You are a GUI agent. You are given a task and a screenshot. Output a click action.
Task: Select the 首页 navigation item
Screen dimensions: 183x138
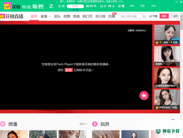[34, 16]
